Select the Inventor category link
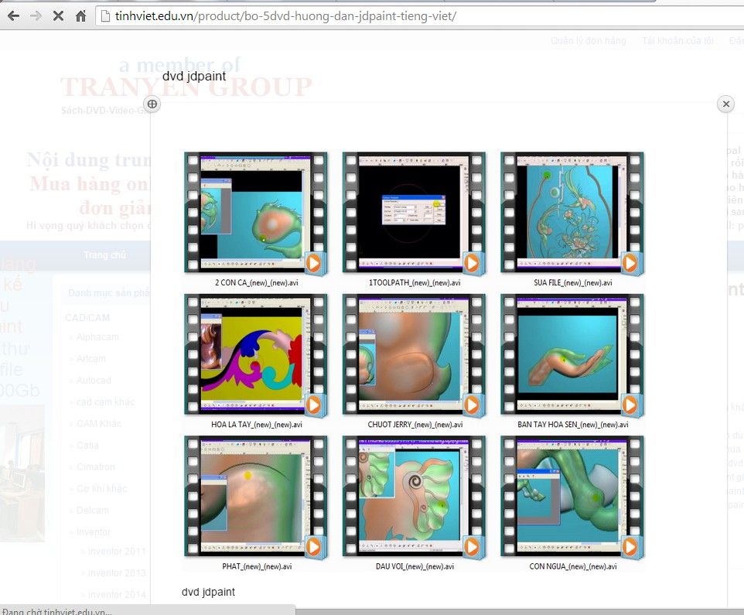This screenshot has height=615, width=744. (93, 532)
